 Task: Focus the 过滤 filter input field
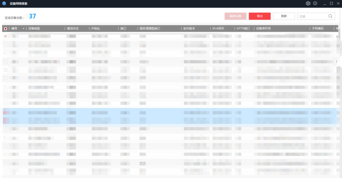tap(312, 16)
